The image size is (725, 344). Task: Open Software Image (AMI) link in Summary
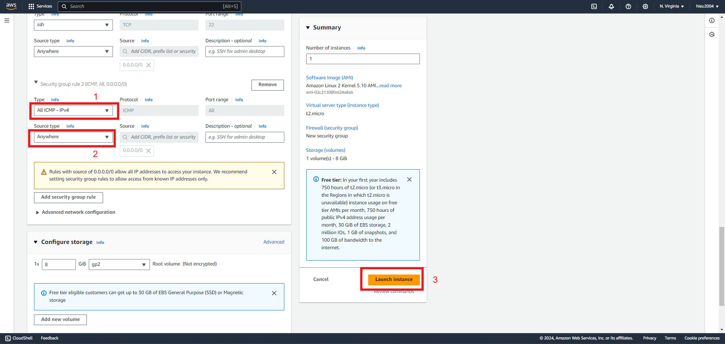[329, 78]
